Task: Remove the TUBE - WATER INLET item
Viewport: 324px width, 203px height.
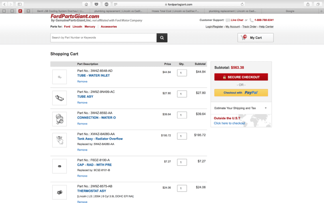Action: pyautogui.click(x=82, y=82)
